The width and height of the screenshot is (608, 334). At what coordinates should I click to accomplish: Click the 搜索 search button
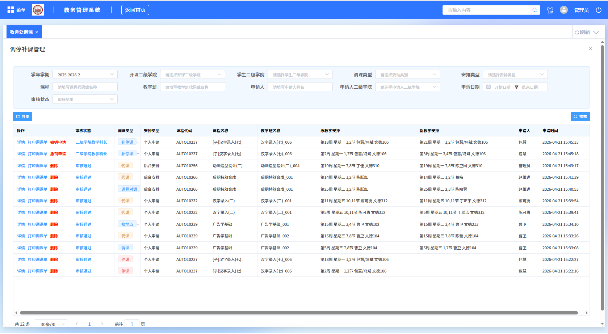(x=580, y=117)
